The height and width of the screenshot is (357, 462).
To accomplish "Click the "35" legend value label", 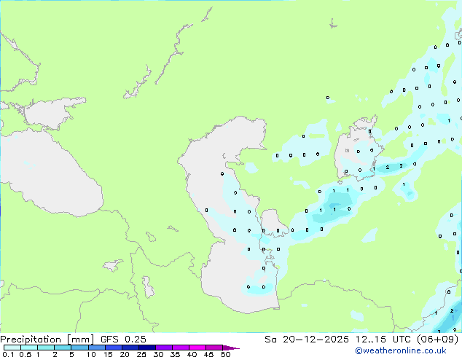I will tap(175, 354).
